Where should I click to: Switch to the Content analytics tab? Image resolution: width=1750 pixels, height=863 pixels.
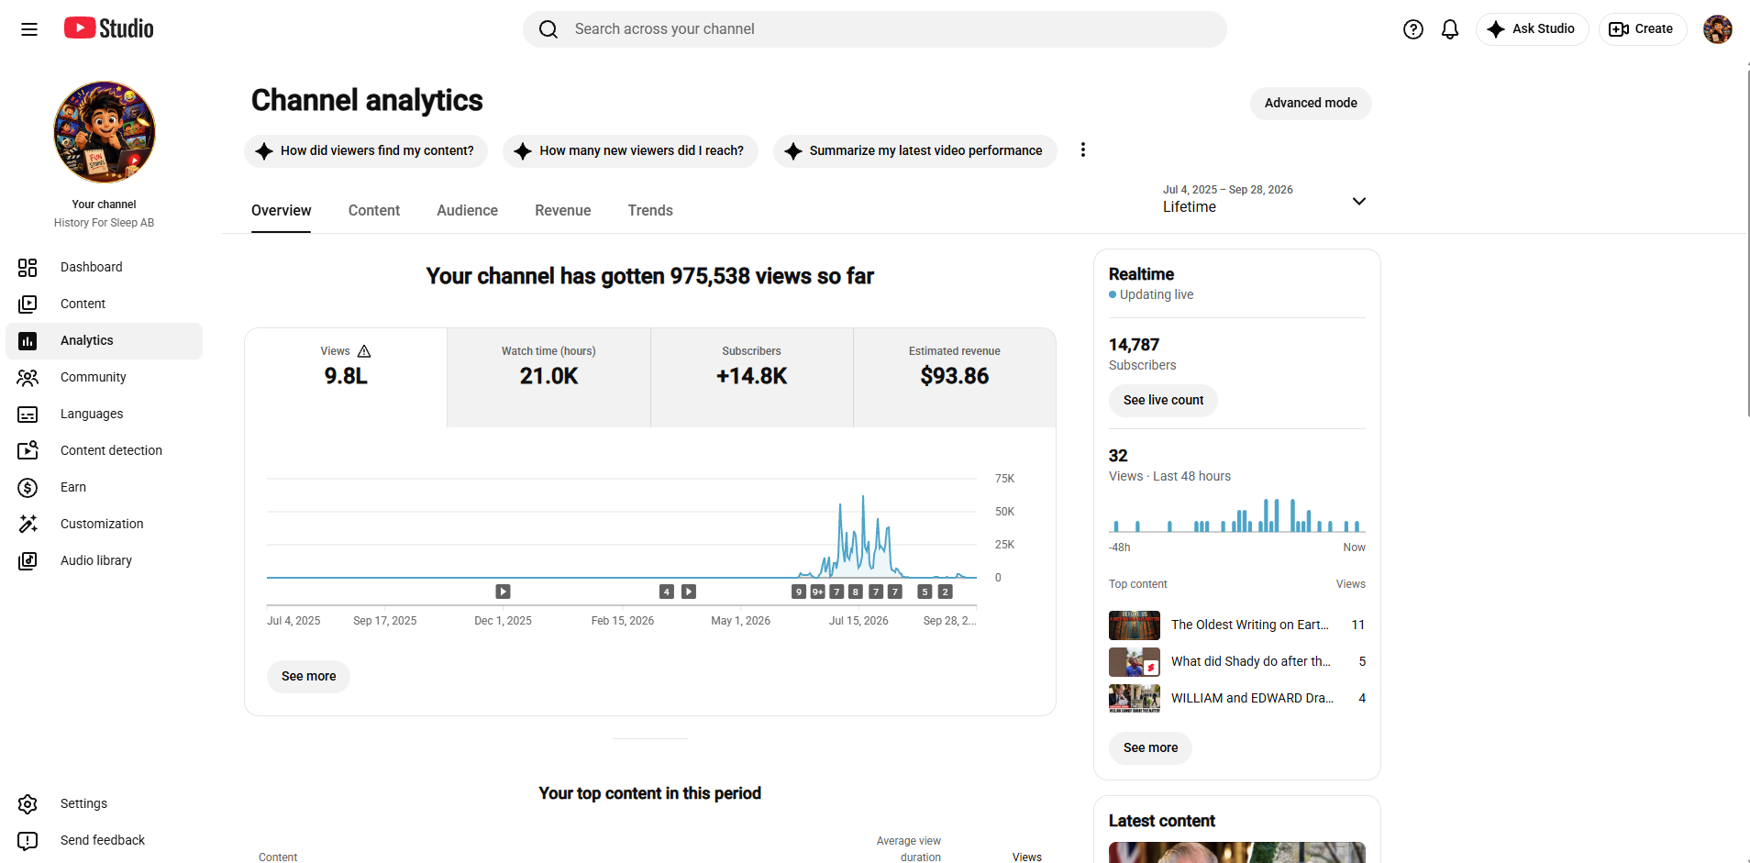click(x=374, y=210)
